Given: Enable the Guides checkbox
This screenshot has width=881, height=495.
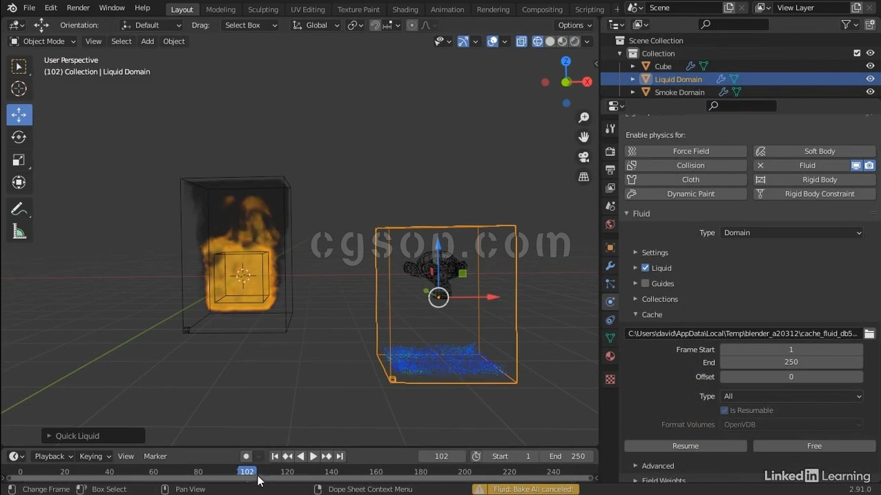Looking at the screenshot, I should coord(646,283).
